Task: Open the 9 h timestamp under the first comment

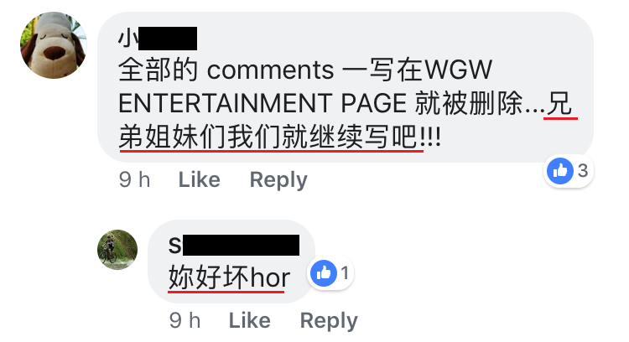Action: [135, 179]
